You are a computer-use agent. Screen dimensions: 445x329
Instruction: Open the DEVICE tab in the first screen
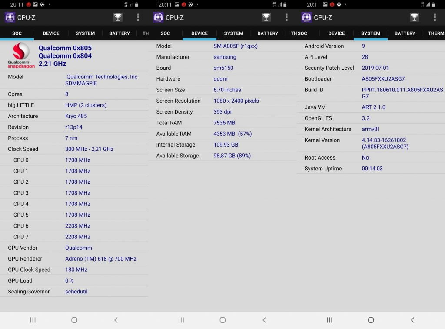tap(51, 33)
